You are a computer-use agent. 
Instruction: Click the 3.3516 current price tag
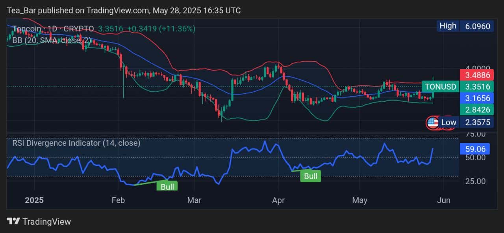point(477,87)
